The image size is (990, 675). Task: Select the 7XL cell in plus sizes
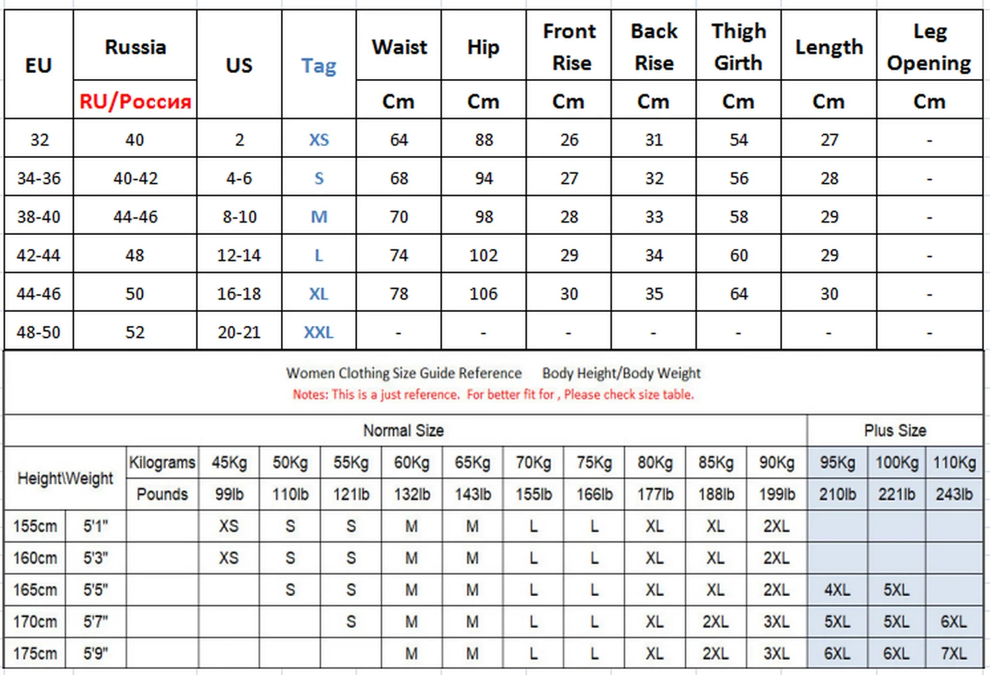954,653
